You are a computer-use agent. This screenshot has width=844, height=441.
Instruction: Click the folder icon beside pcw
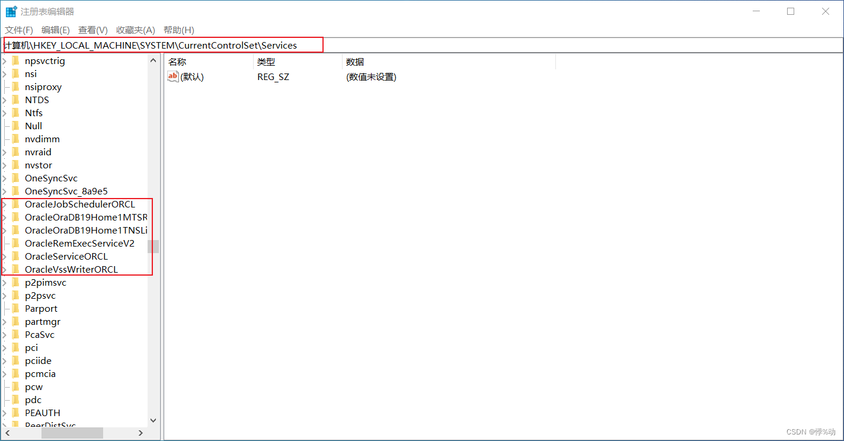(x=15, y=386)
